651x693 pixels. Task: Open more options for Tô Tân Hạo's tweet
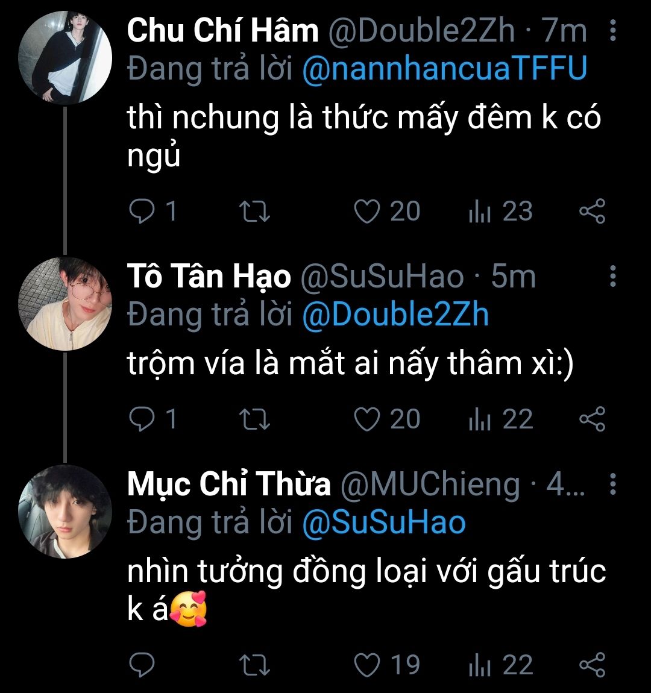point(612,276)
